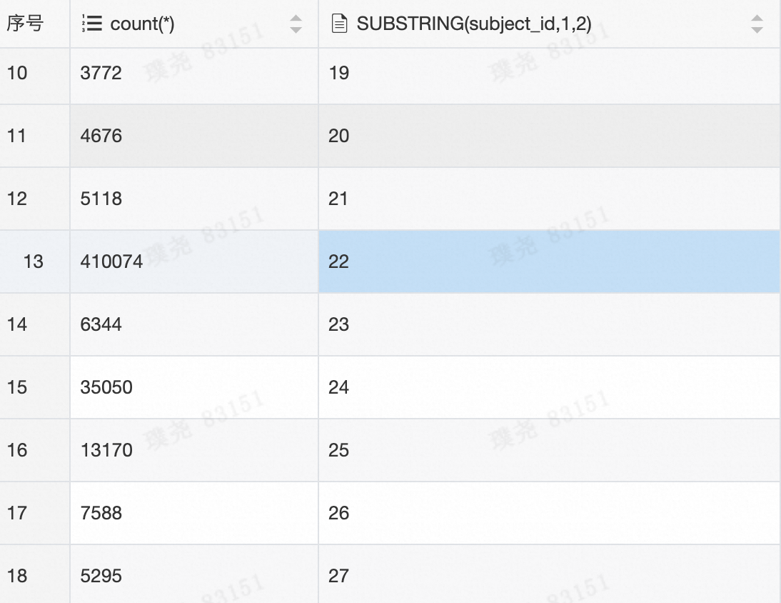Click the cell containing 13170
Image resolution: width=781 pixels, height=603 pixels.
tap(106, 450)
